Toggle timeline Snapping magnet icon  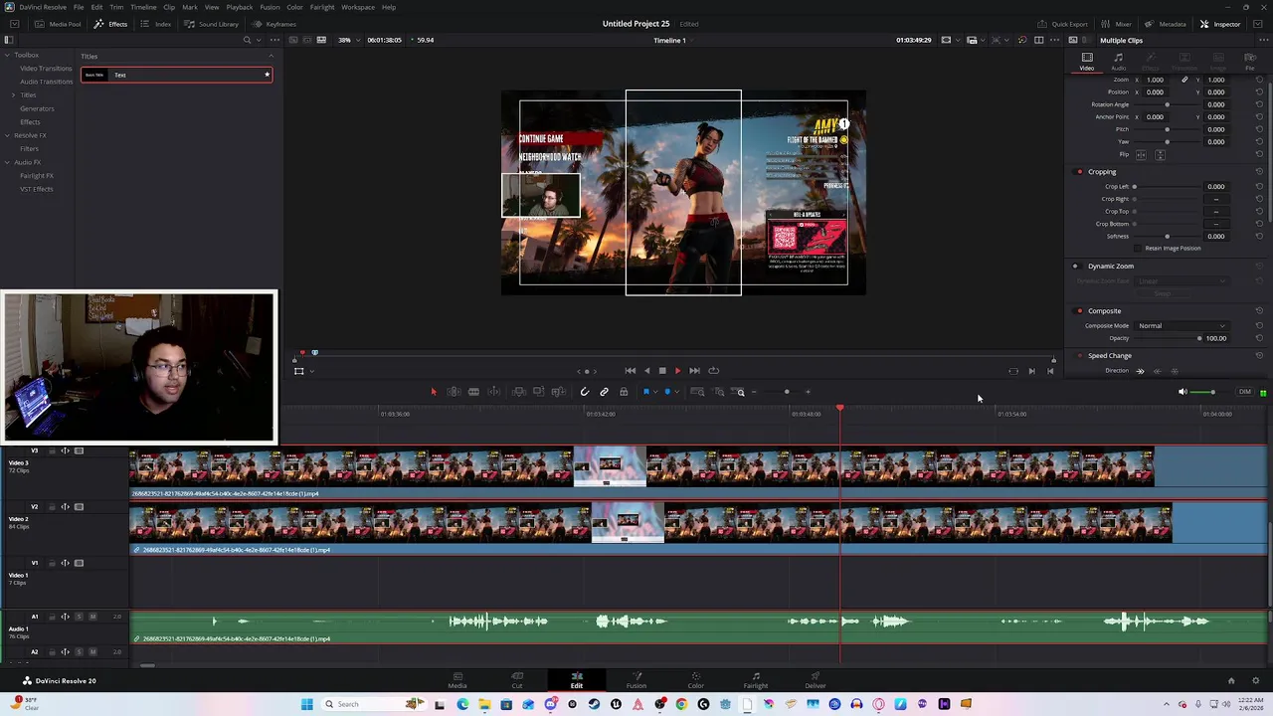coord(585,392)
